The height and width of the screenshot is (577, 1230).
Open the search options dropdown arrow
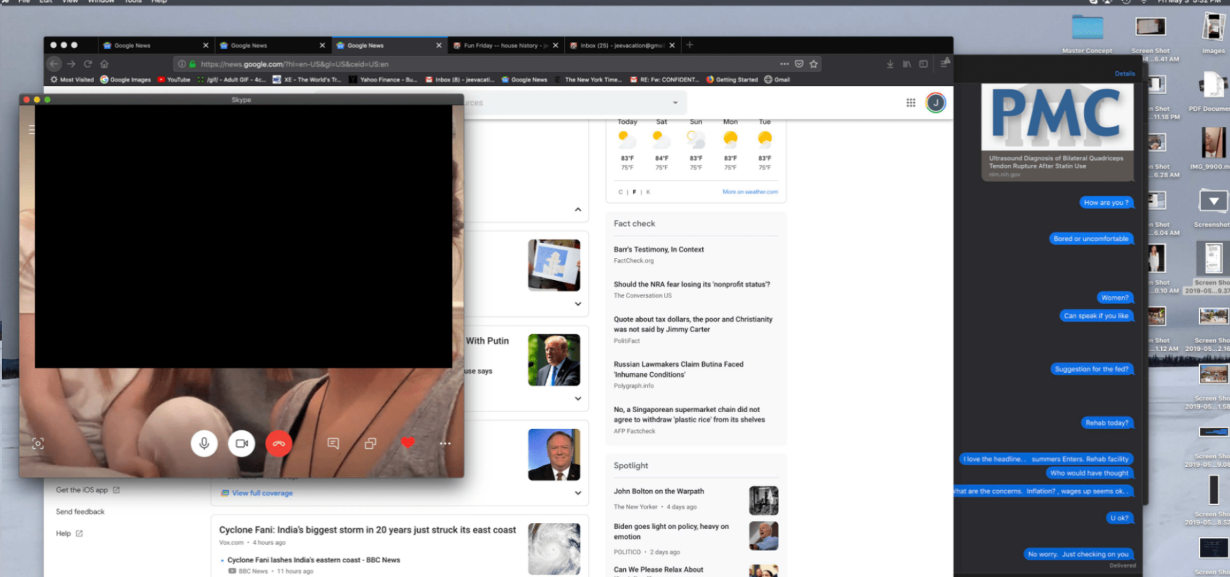pos(675,103)
